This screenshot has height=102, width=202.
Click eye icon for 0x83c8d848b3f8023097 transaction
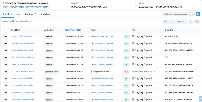[6, 50]
